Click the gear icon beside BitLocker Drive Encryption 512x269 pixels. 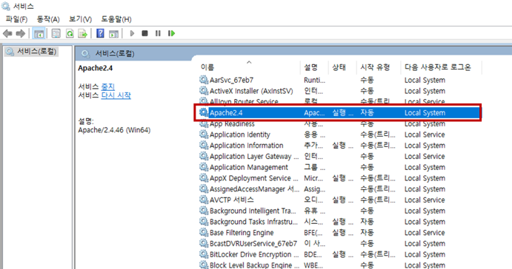(204, 254)
